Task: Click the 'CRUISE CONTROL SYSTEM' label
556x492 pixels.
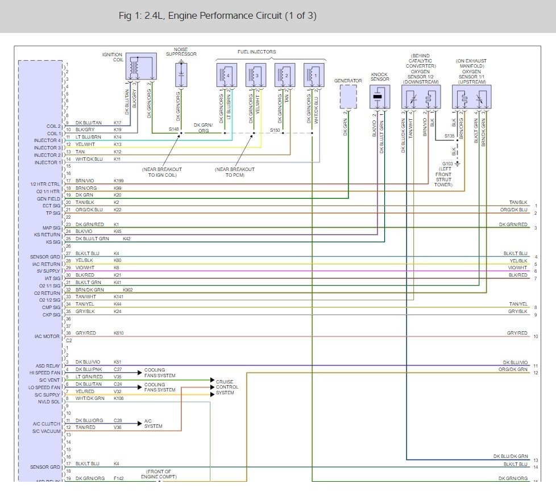Action: tap(227, 387)
